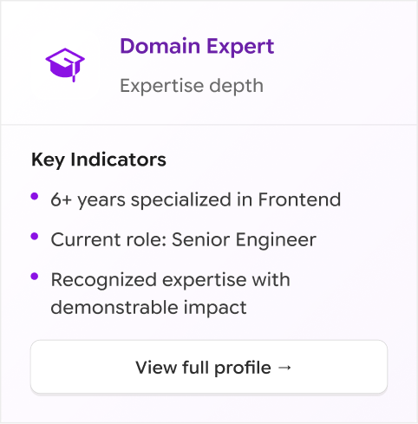Click the purple bullet beside Current role
The image size is (418, 424).
pos(35,237)
